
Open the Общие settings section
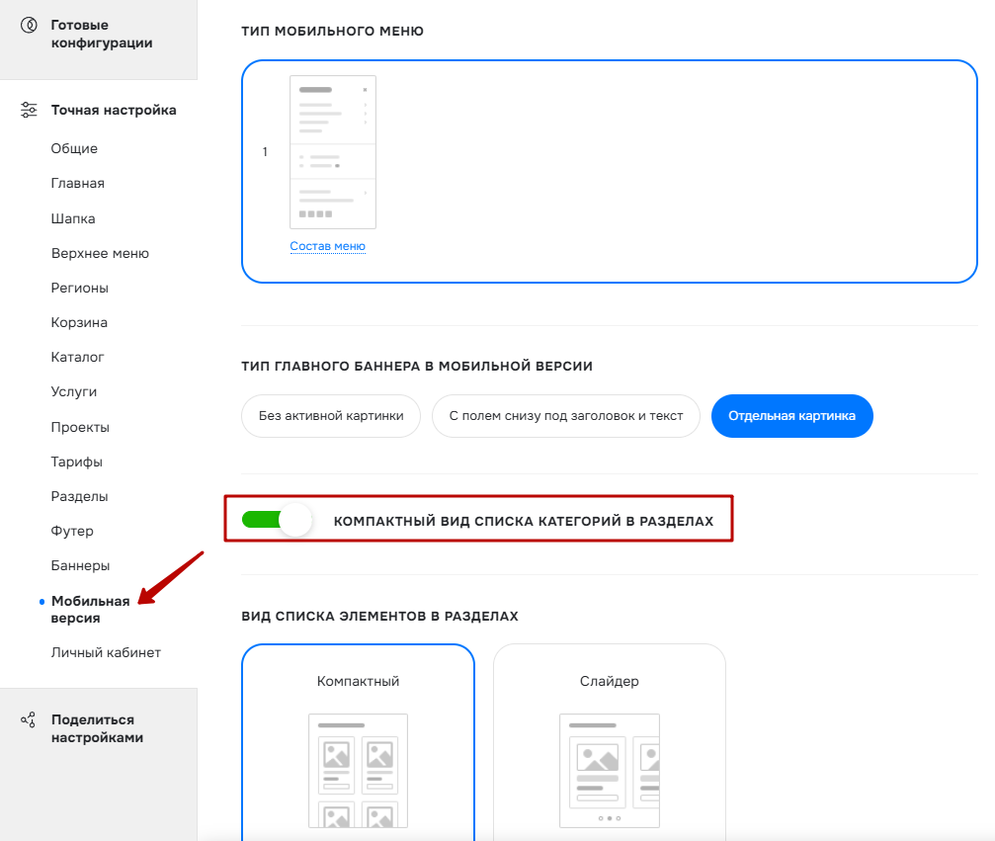[x=74, y=148]
